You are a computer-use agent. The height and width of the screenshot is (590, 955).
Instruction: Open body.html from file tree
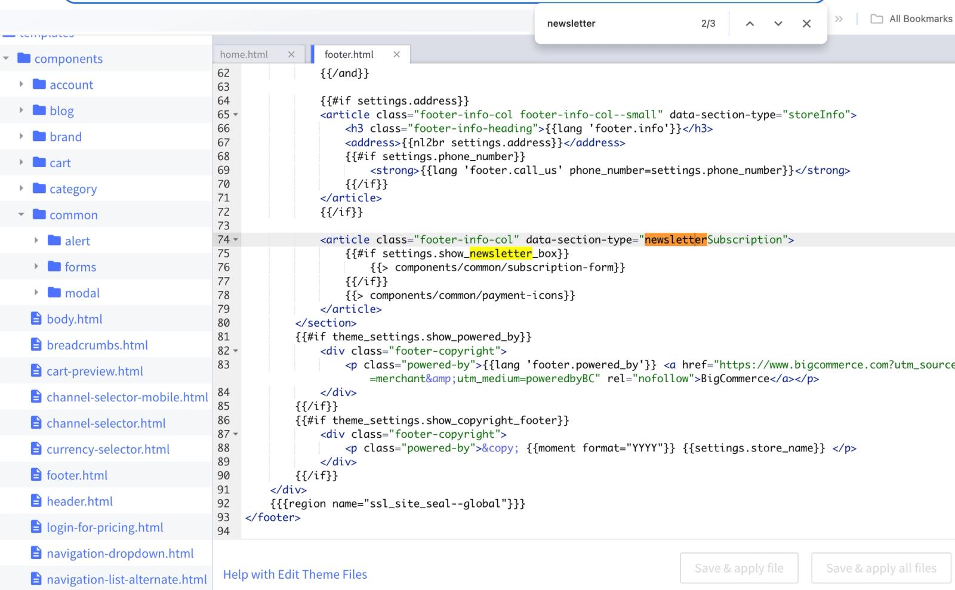tap(75, 319)
